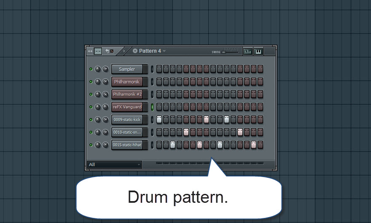Turn off the third step of 0015-static-hihat
371x223 pixels.
[x=173, y=145]
